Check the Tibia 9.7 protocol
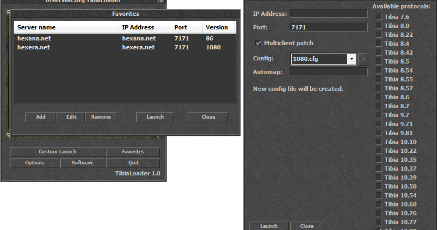Screen dimensions: 437x230 (x=378, y=115)
